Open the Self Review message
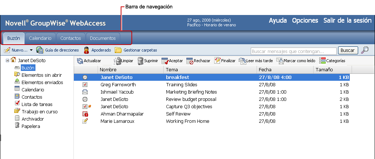This screenshot has width=375, height=159. point(178,114)
